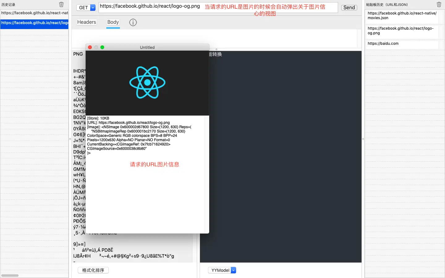This screenshot has height=278, width=445.
Task: Zoom the Untitled window with the green button
Action: 102,47
